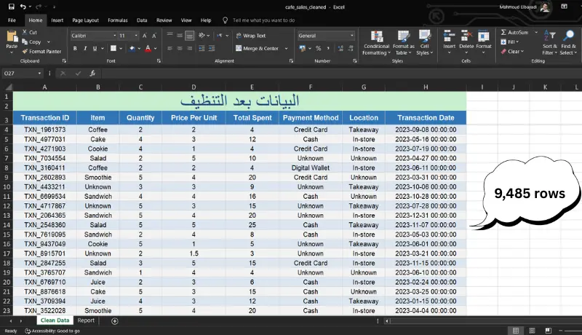Open Find & Select magnifier menu

(568, 43)
